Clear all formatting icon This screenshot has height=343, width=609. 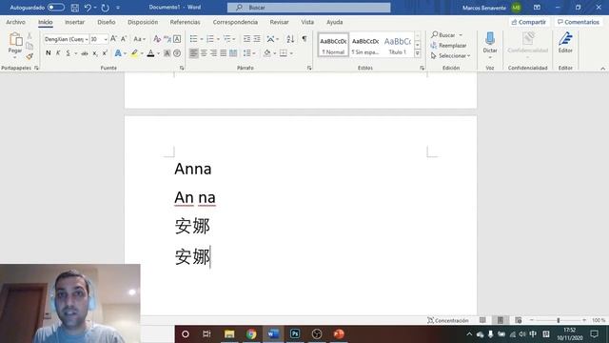click(x=157, y=39)
